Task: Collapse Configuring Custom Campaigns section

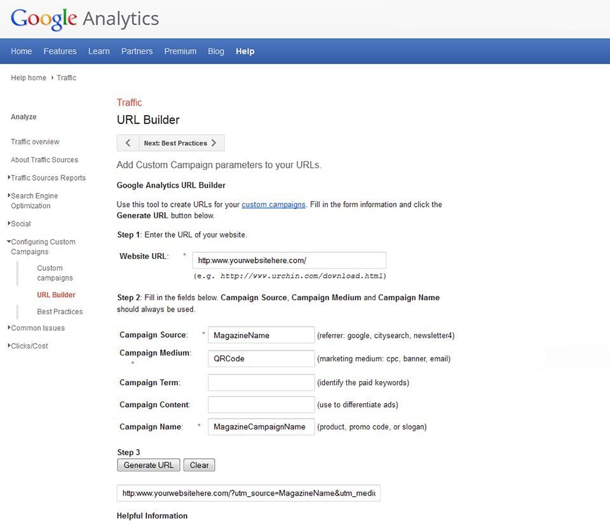Action: click(x=42, y=246)
